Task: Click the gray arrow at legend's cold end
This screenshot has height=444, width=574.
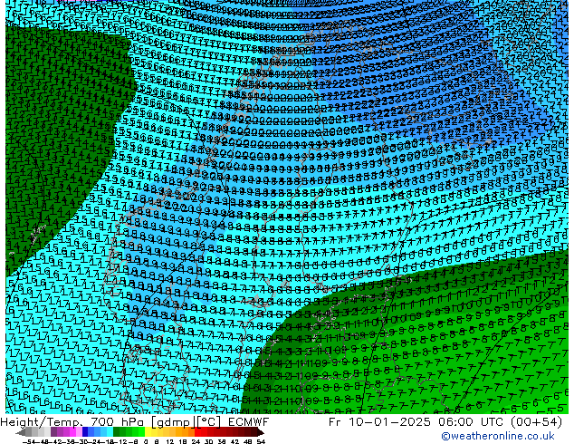Action: 20,432
